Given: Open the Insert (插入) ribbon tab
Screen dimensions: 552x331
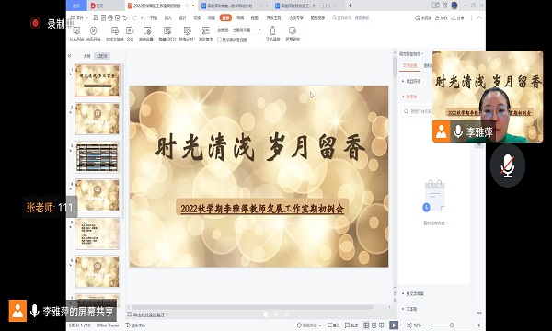Looking at the screenshot, I should tap(168, 17).
